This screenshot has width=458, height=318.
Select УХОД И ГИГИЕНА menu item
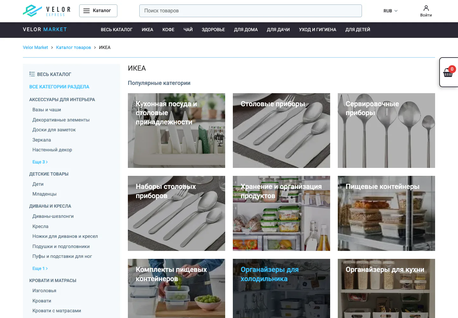pos(317,30)
